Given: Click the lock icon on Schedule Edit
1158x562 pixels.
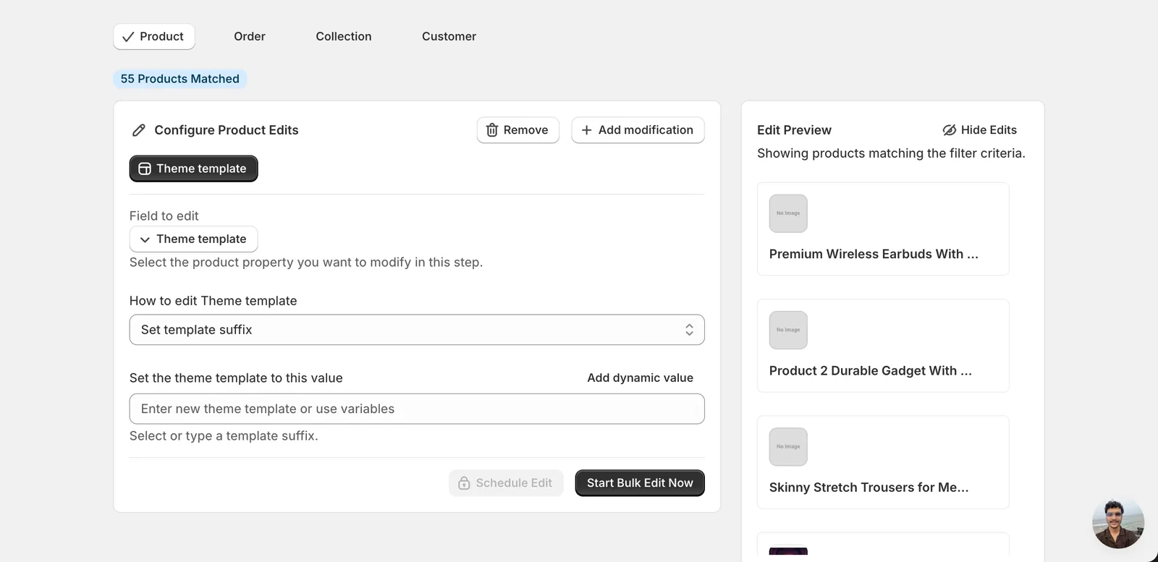Looking at the screenshot, I should (465, 483).
